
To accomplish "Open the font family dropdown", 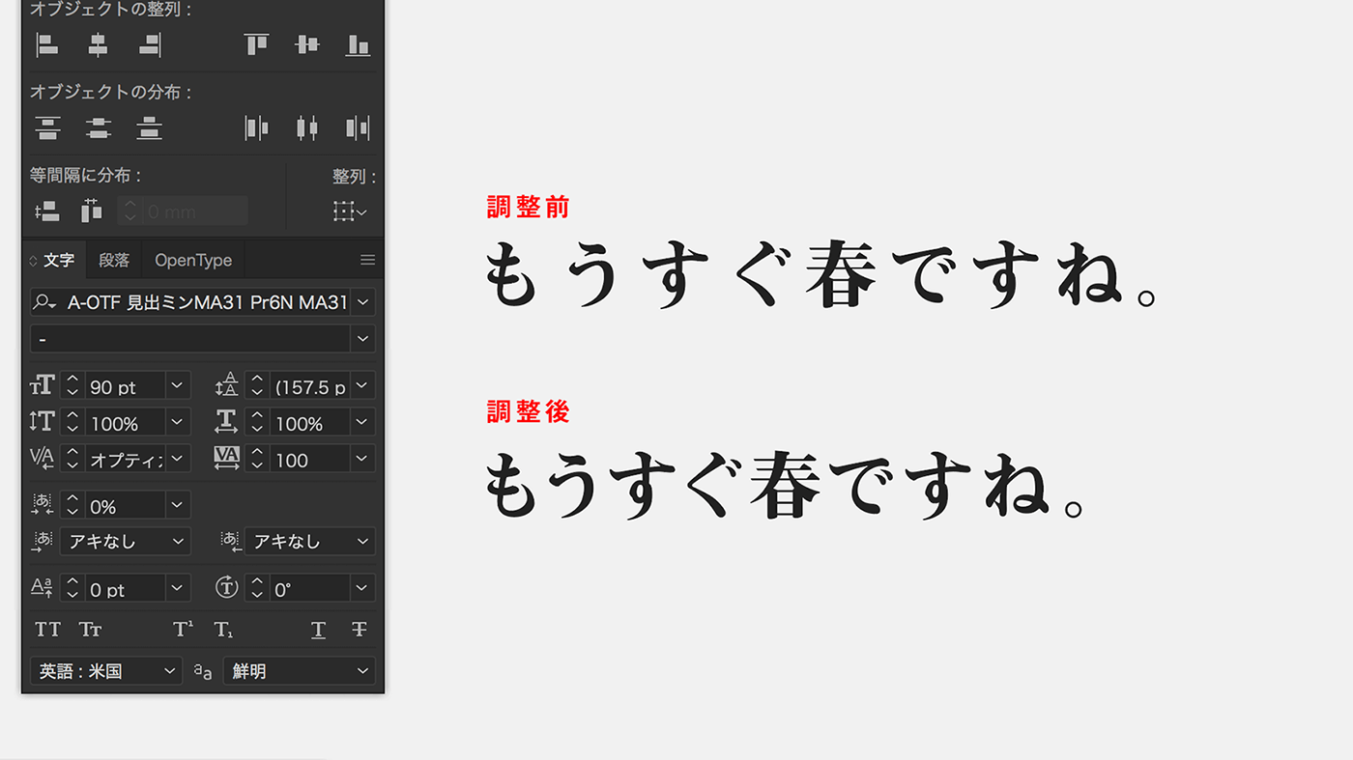I will point(362,301).
